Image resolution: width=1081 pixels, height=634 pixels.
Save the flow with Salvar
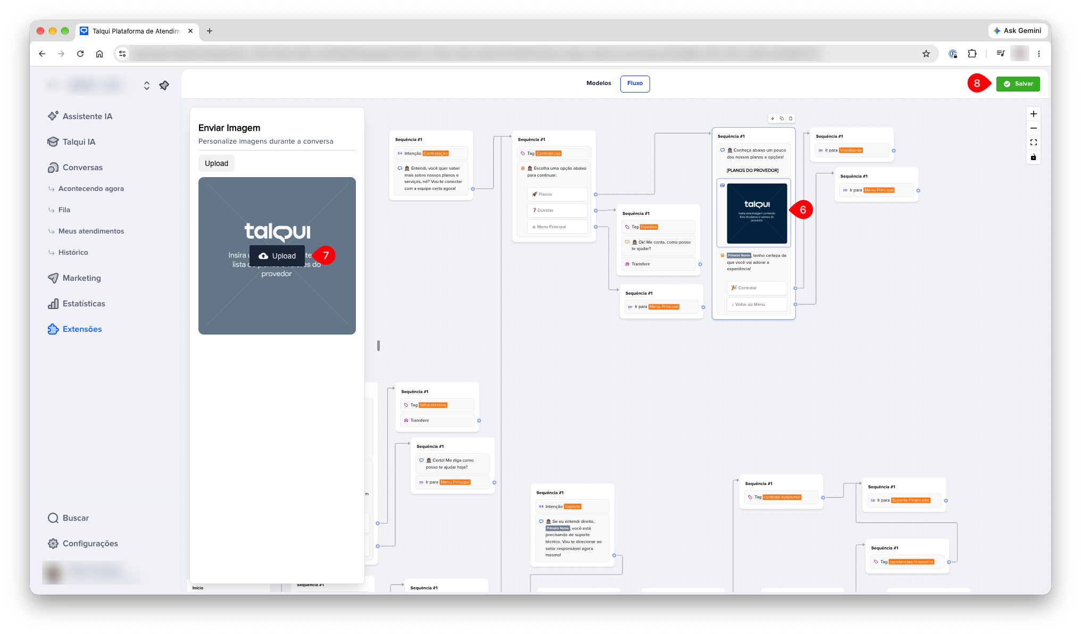[x=1018, y=84]
